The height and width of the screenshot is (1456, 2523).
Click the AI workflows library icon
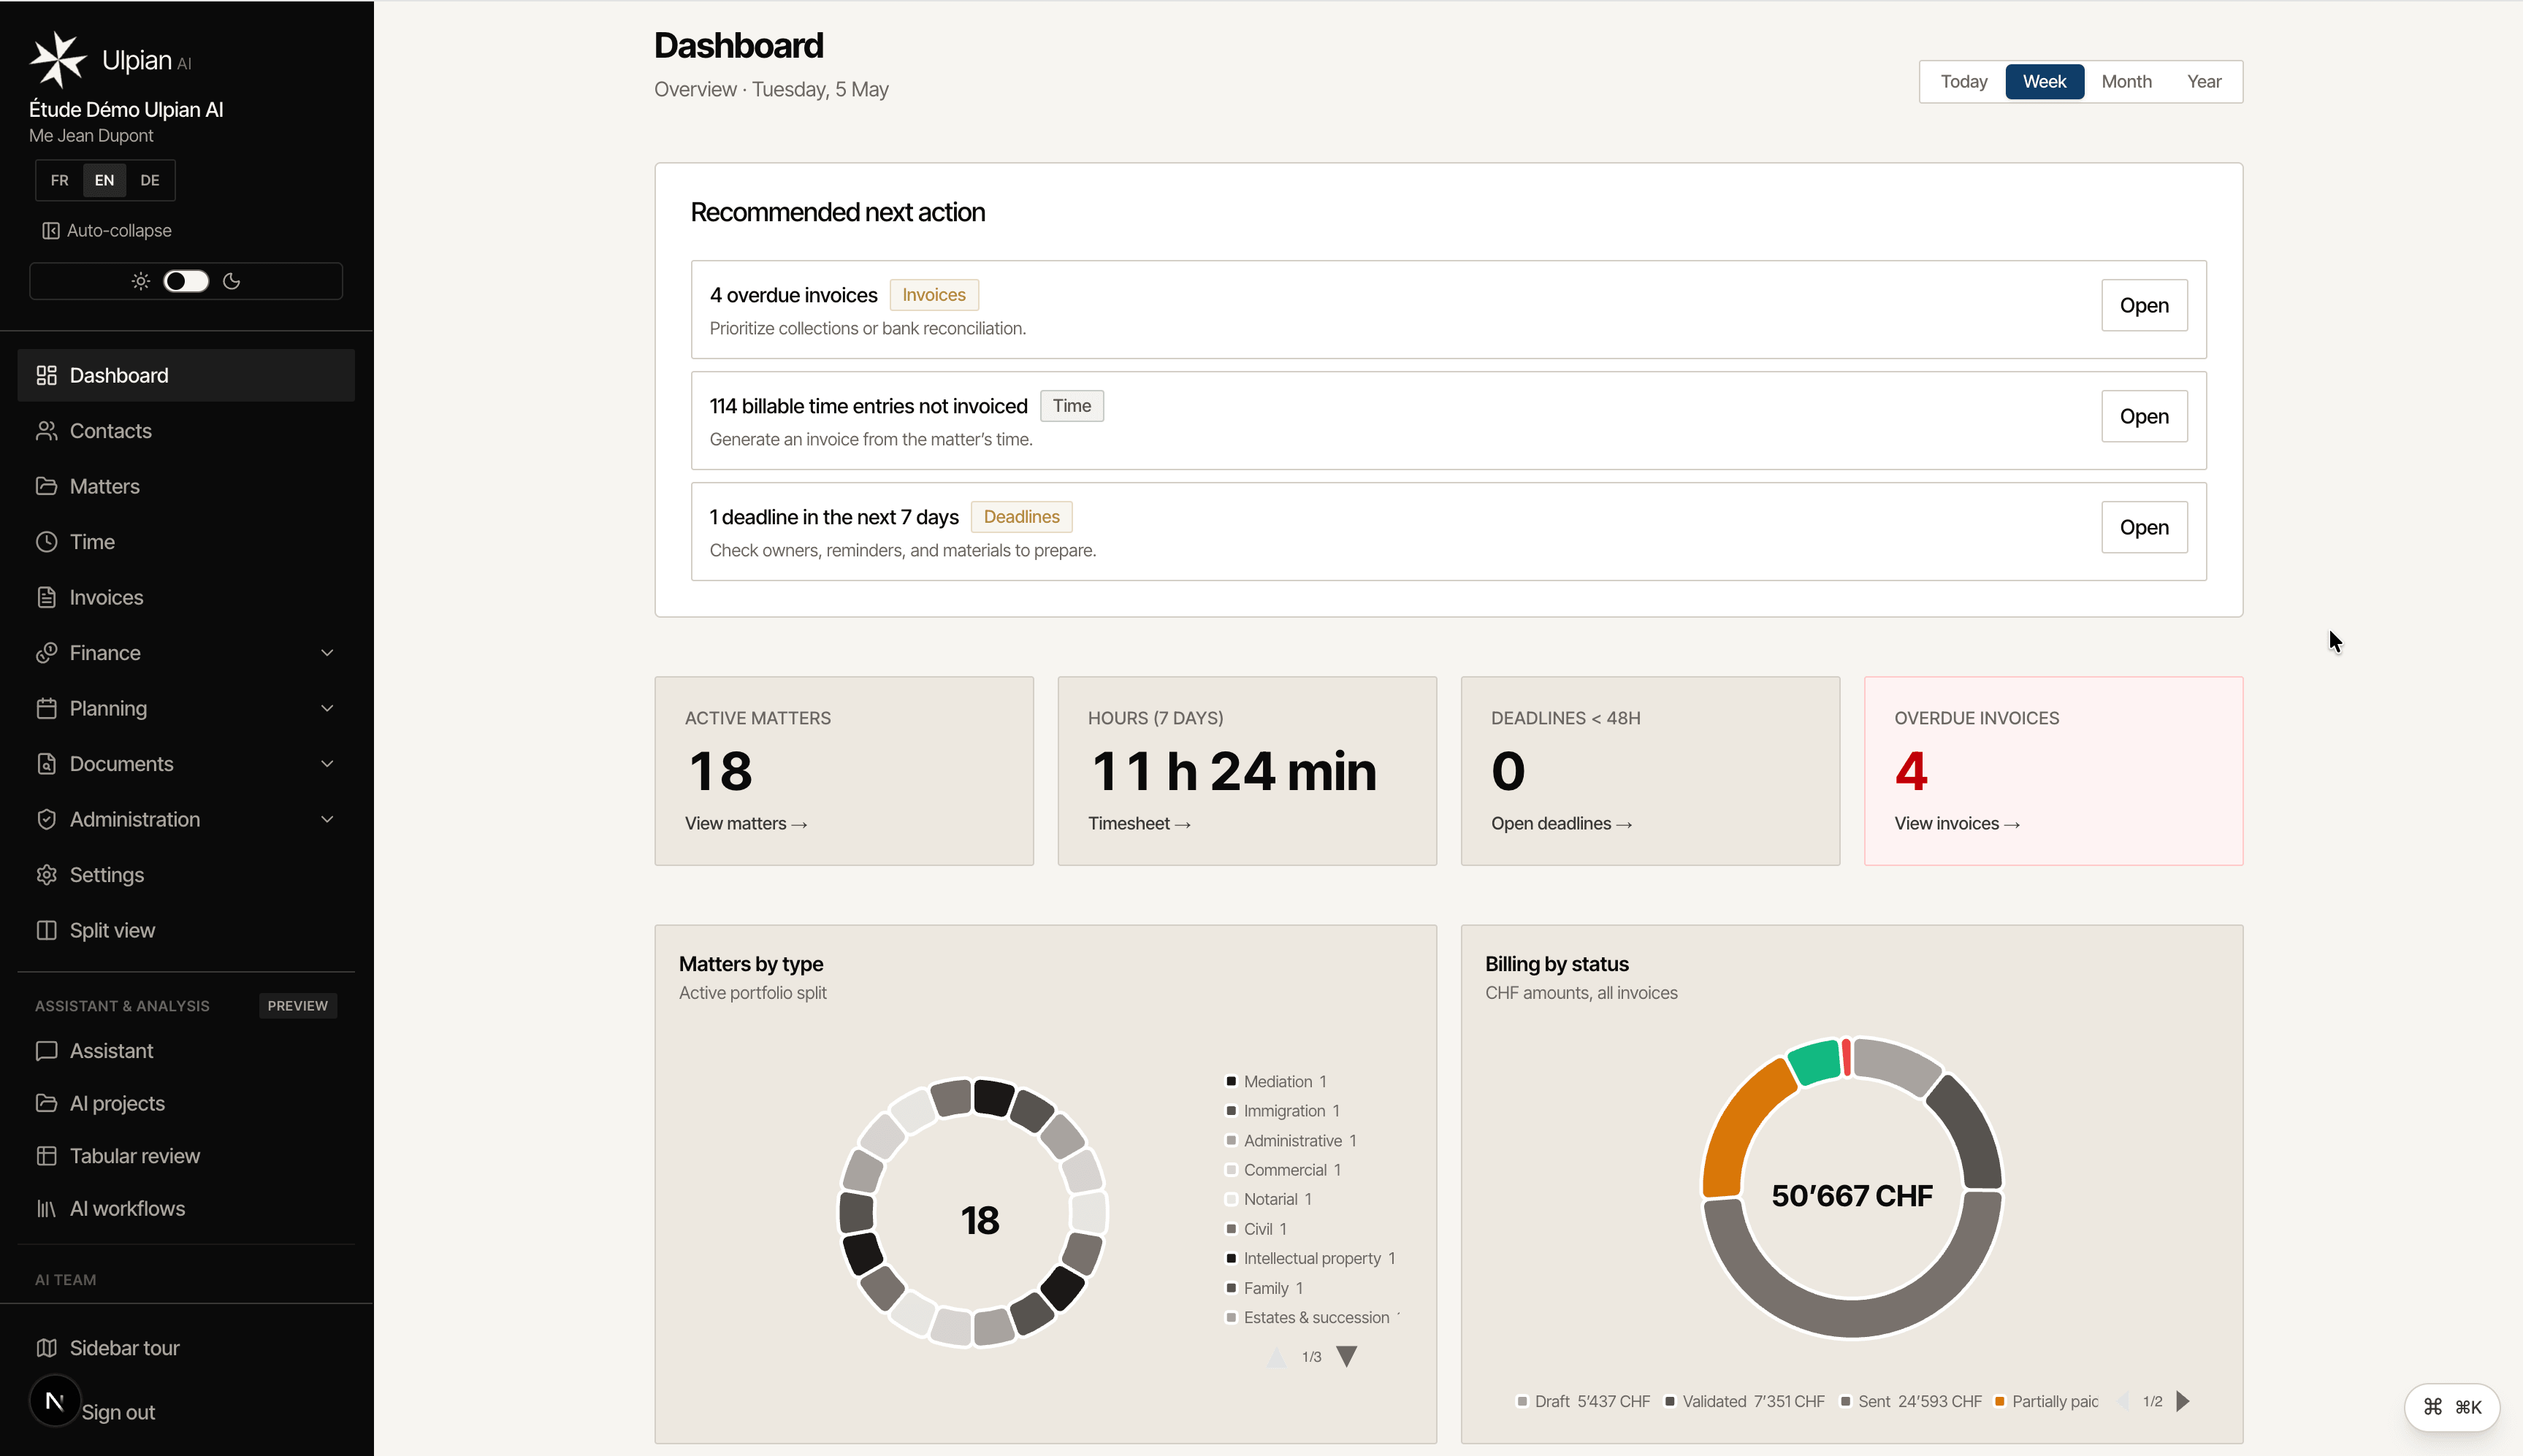click(46, 1208)
